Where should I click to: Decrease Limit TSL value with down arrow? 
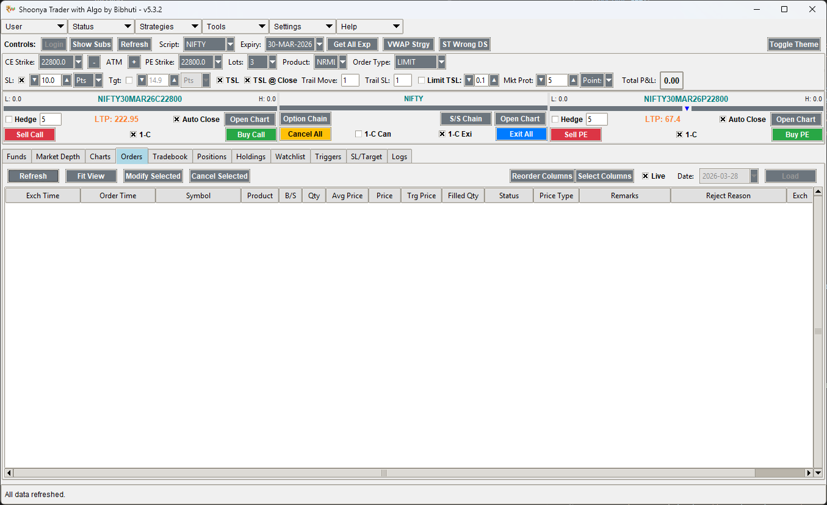[x=469, y=80]
